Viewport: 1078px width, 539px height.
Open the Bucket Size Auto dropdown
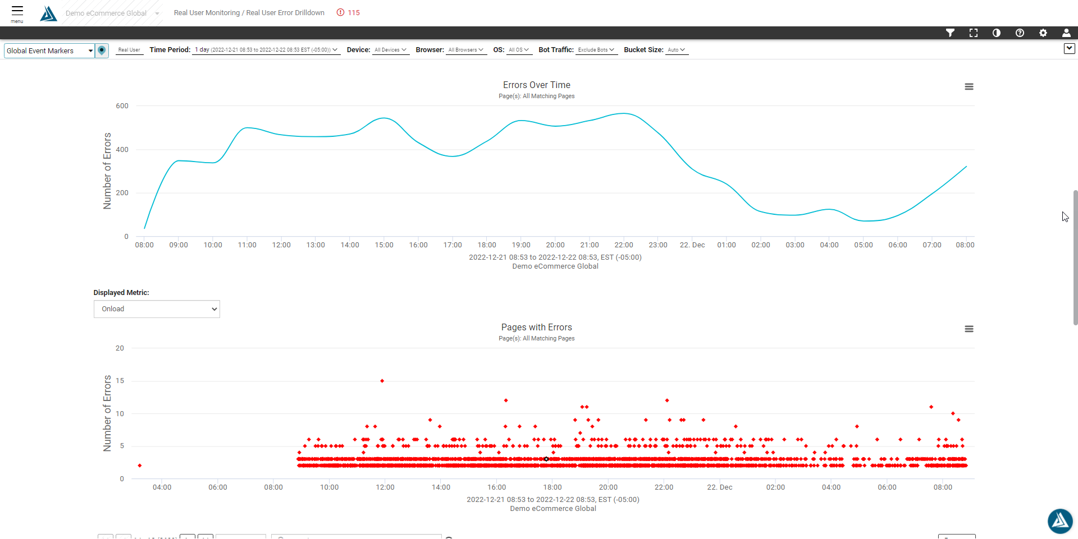[x=677, y=50]
